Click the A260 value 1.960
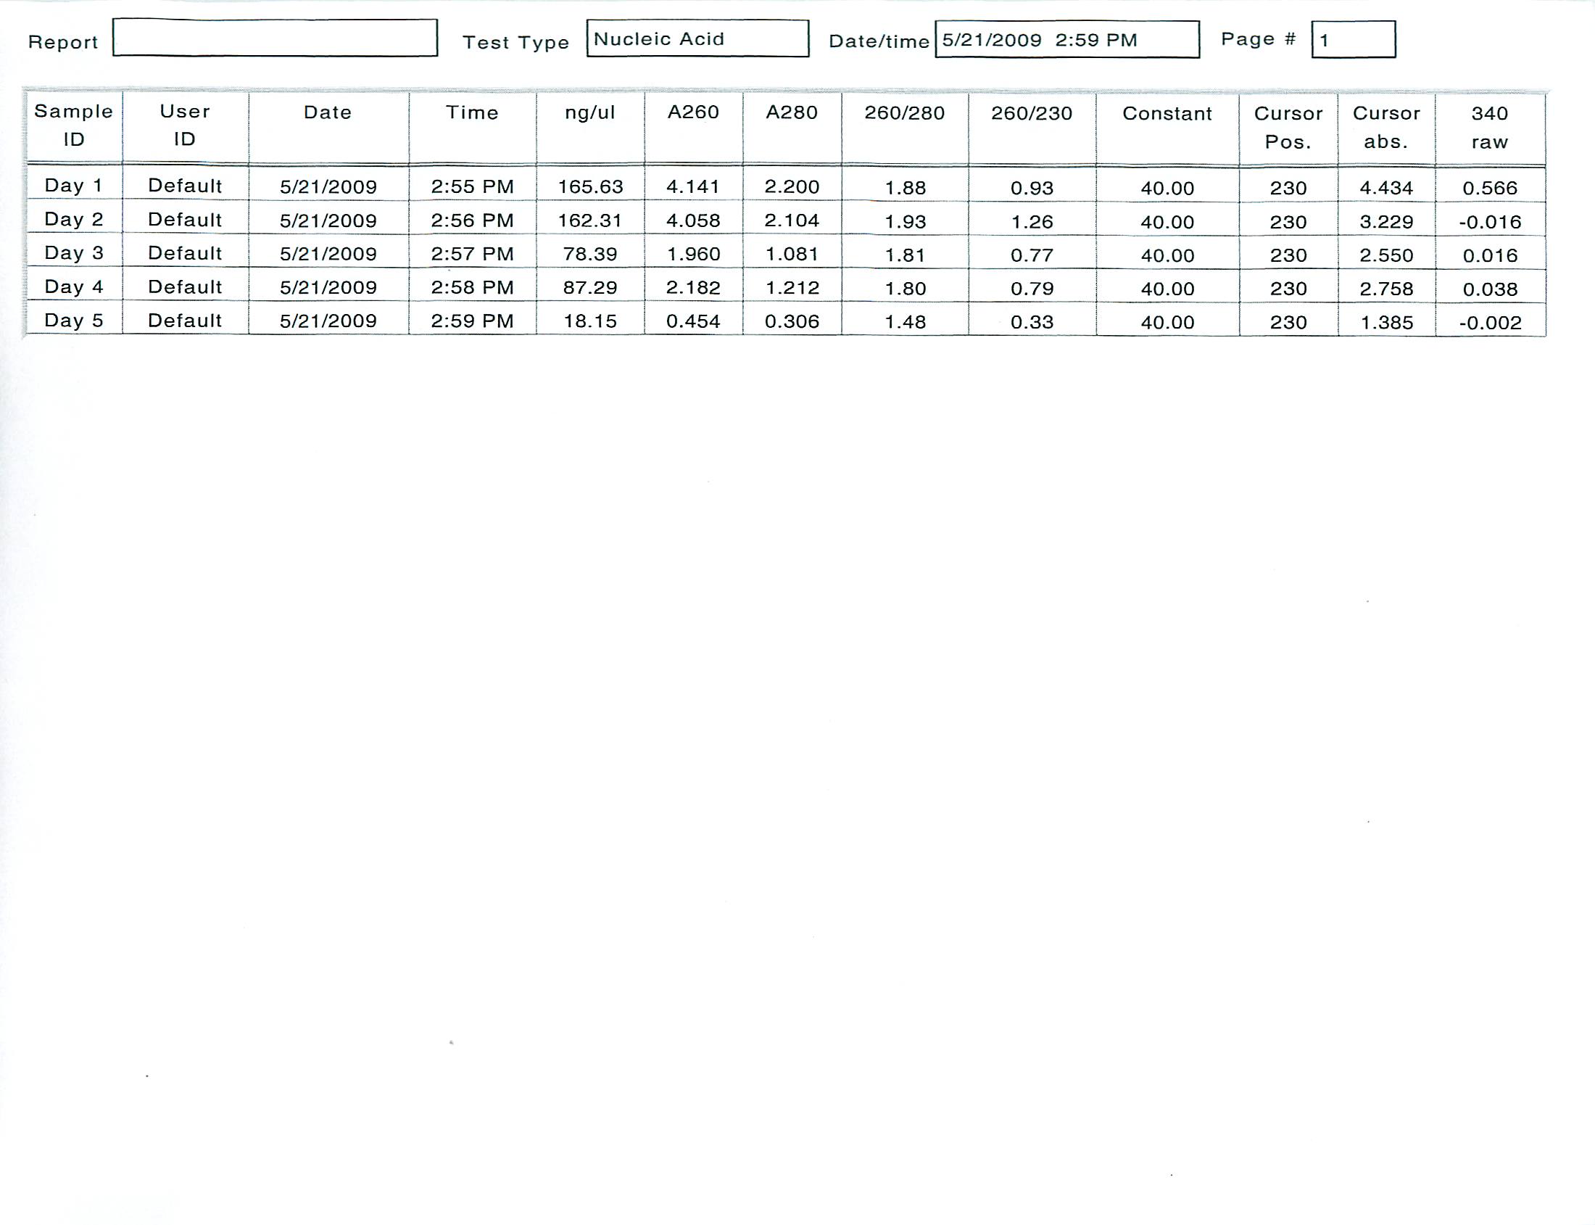The width and height of the screenshot is (1595, 1225). tap(693, 254)
